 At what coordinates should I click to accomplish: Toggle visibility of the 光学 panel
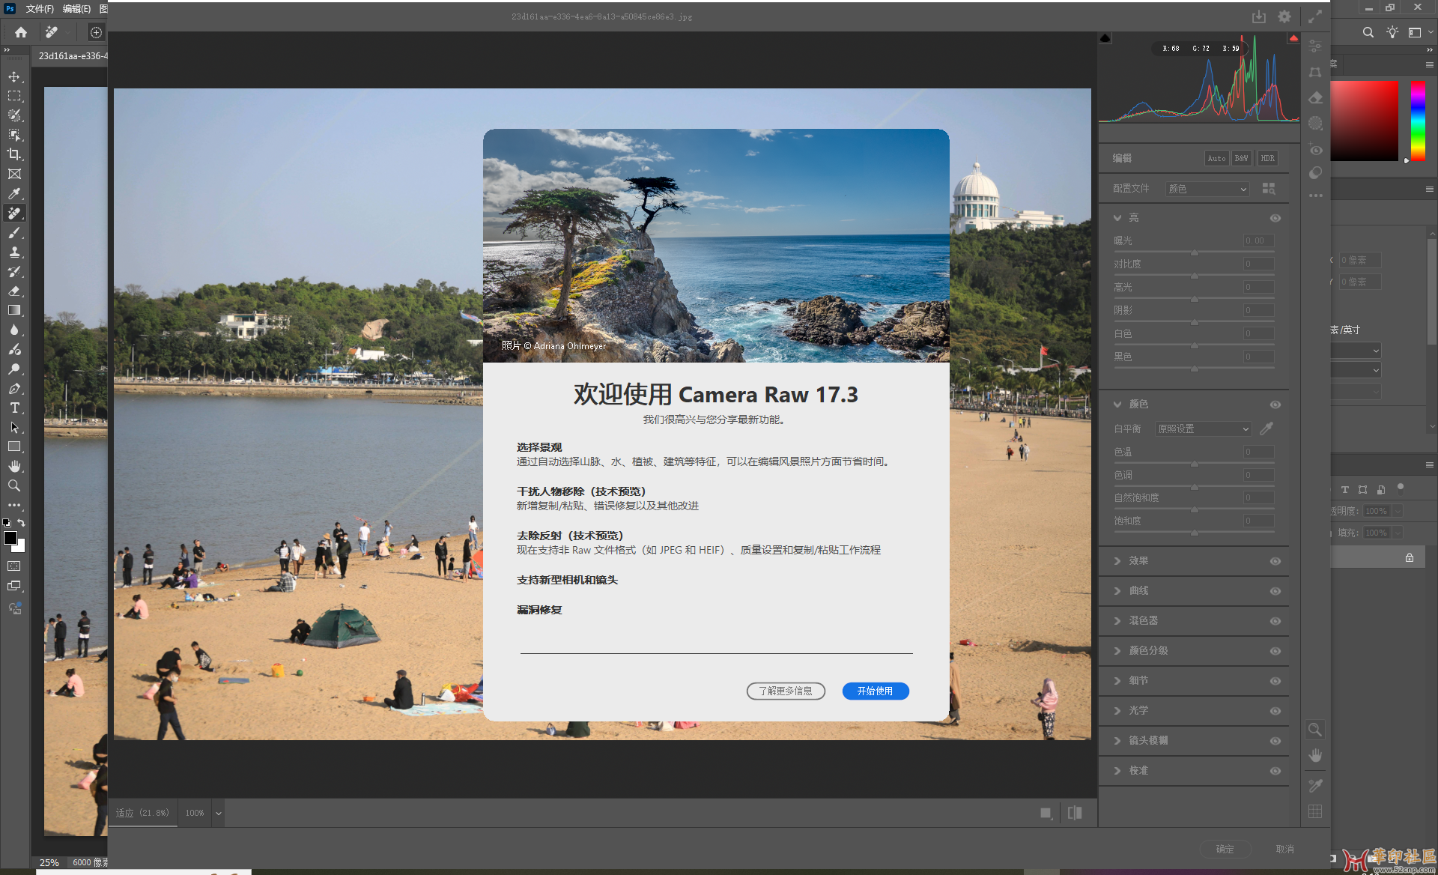tap(1275, 711)
